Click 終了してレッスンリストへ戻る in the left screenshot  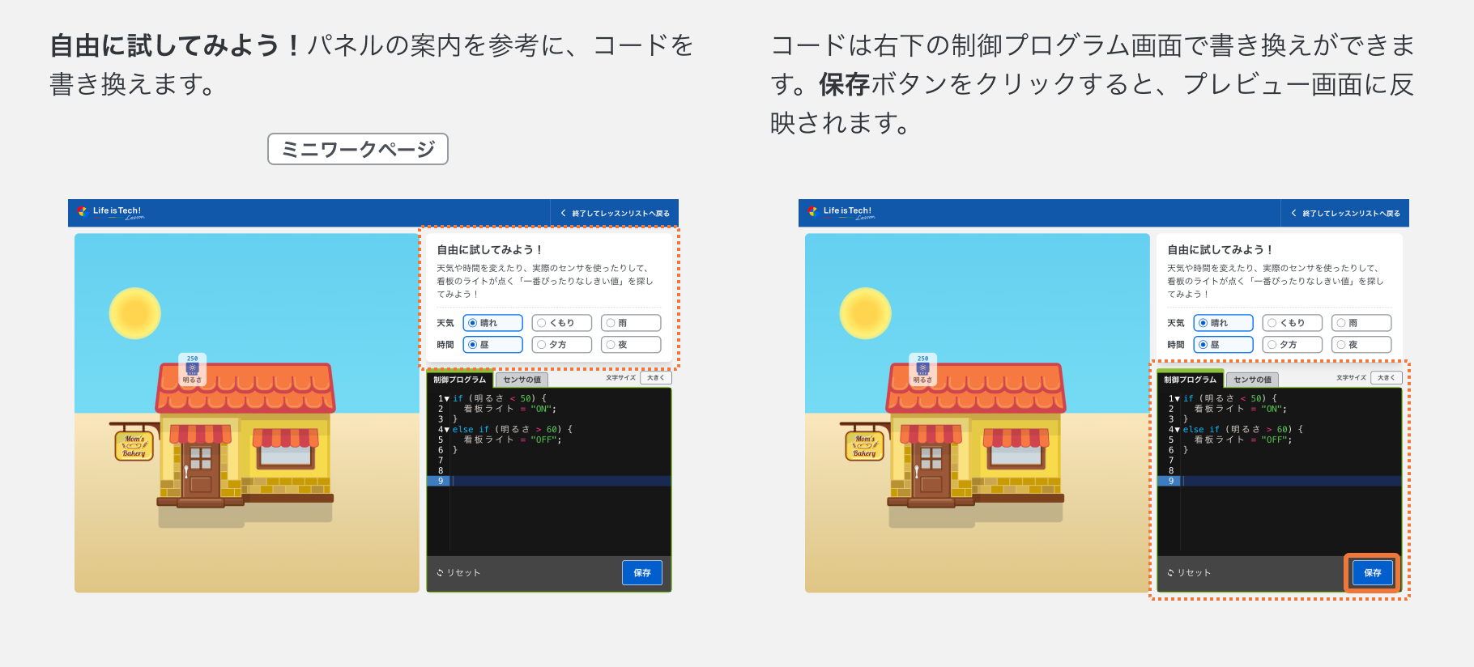tap(615, 214)
